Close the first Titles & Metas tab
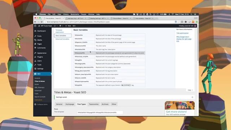Screen dimensions: 231x130 coord(63,18)
